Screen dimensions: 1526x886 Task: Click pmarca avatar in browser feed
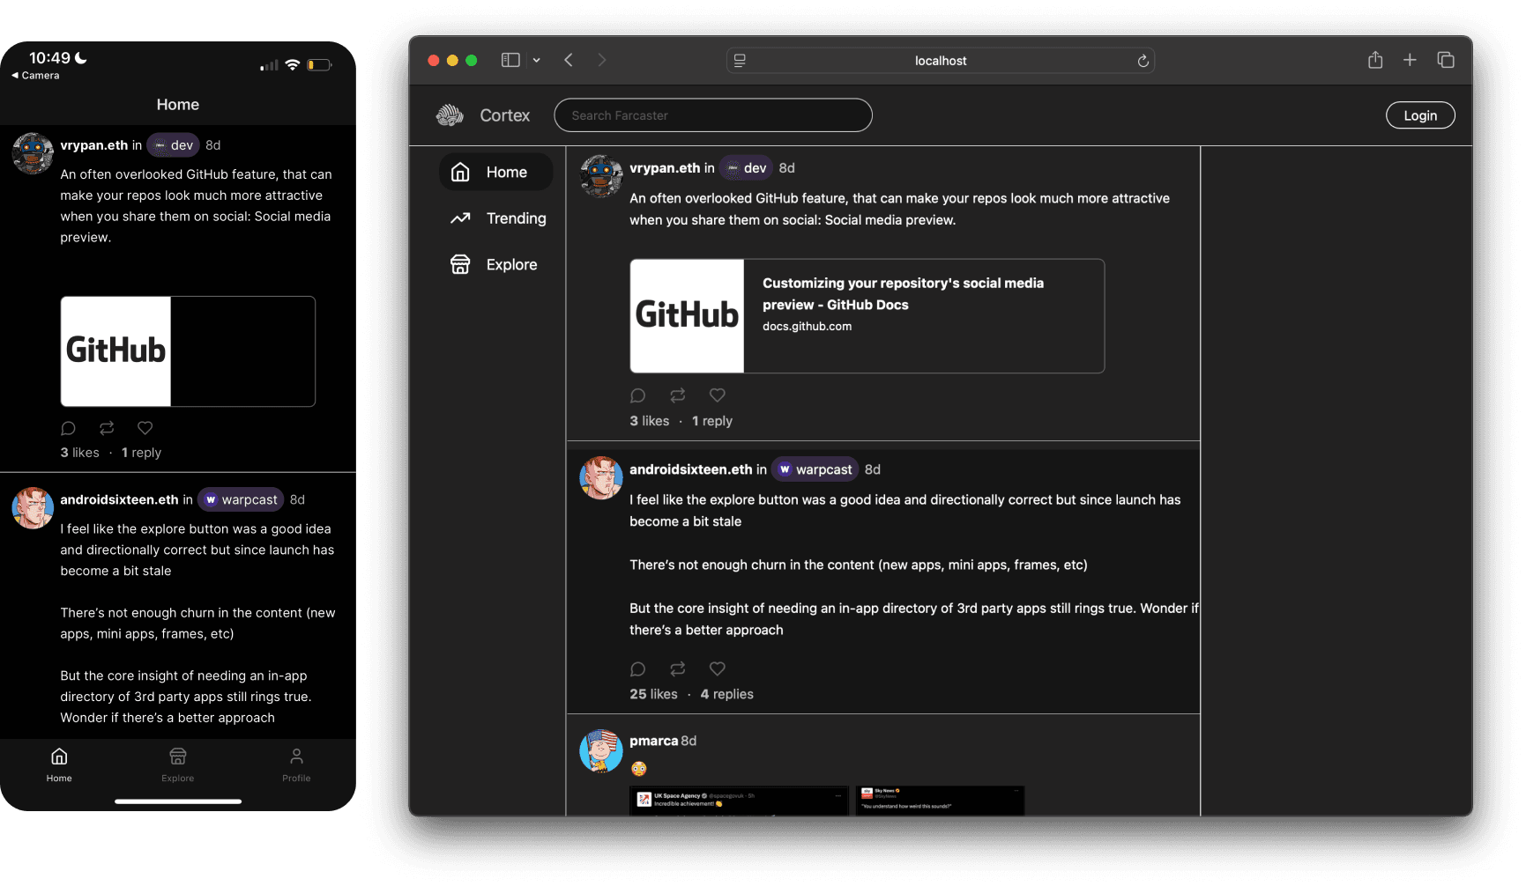pyautogui.click(x=601, y=750)
